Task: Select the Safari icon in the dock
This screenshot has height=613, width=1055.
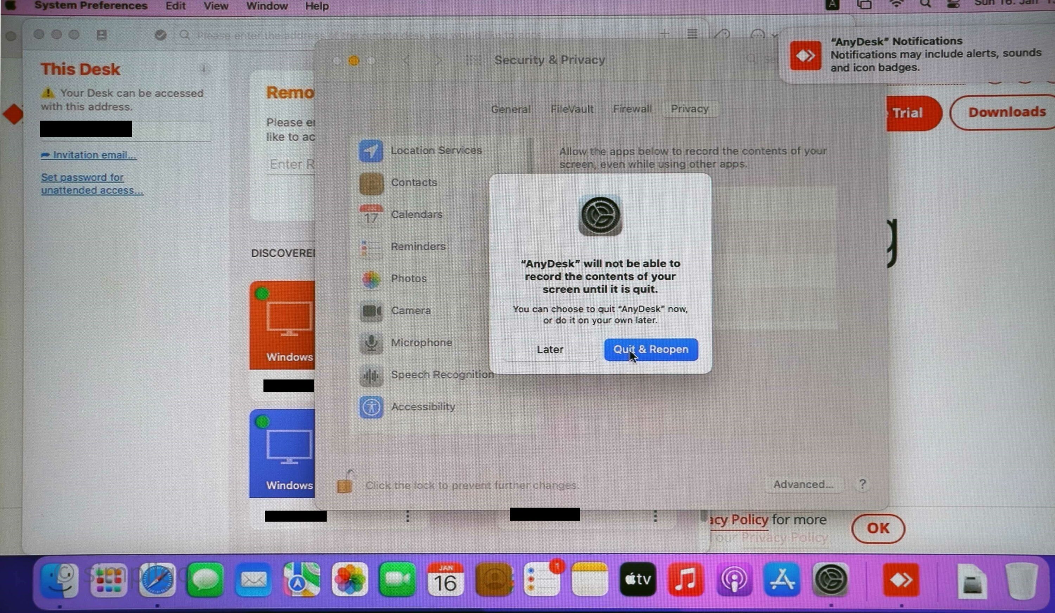Action: point(158,580)
